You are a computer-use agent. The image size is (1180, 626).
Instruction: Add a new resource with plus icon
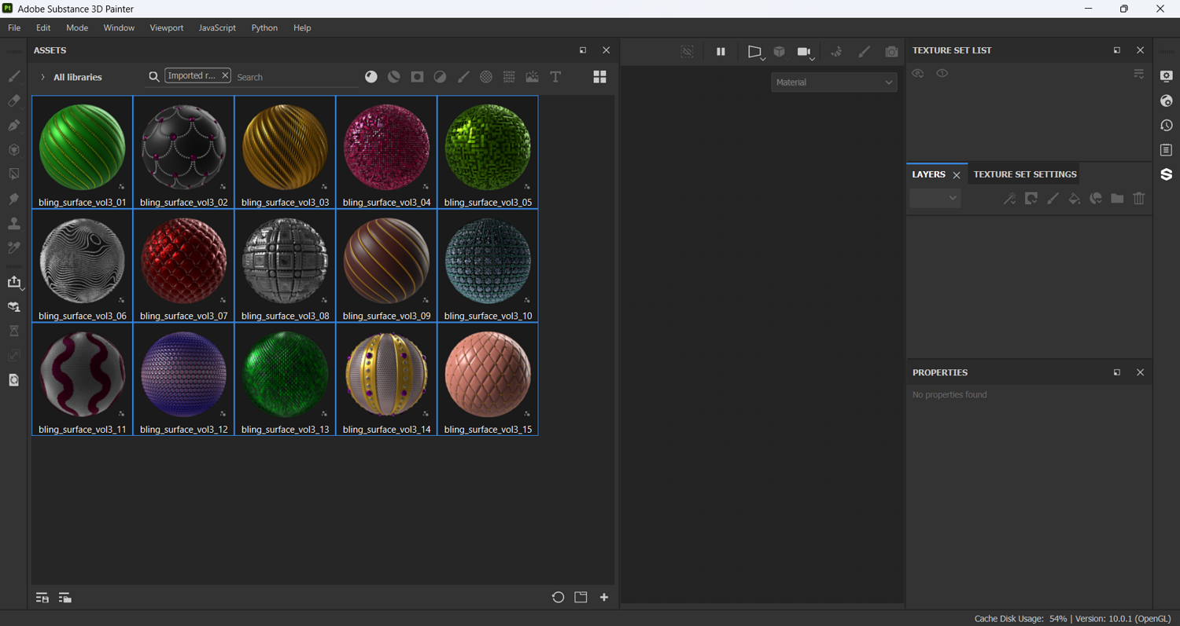point(604,597)
